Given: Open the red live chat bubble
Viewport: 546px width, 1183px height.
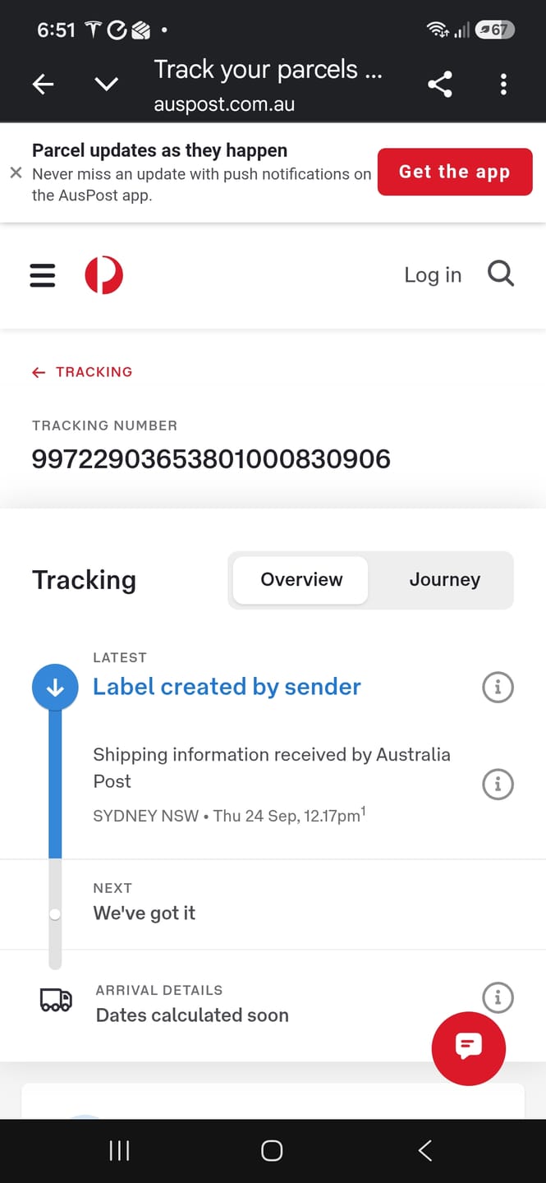Looking at the screenshot, I should coord(469,1048).
